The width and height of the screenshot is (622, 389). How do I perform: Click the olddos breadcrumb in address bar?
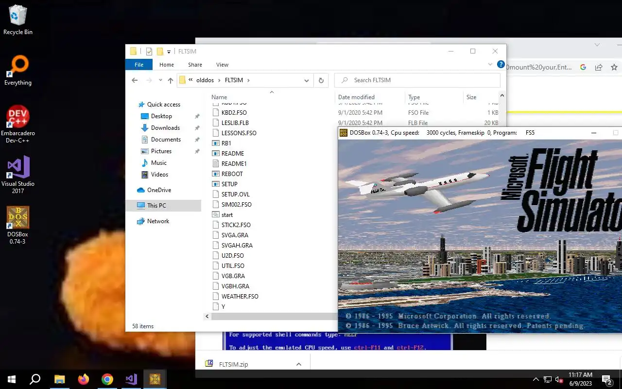(205, 80)
